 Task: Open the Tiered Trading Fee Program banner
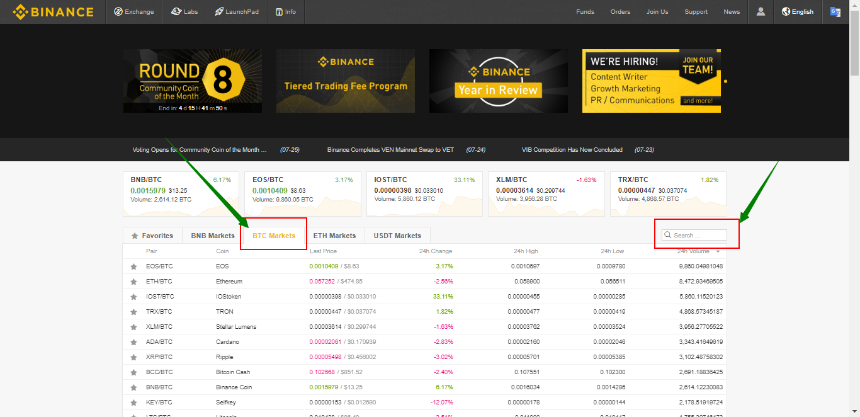pos(346,81)
